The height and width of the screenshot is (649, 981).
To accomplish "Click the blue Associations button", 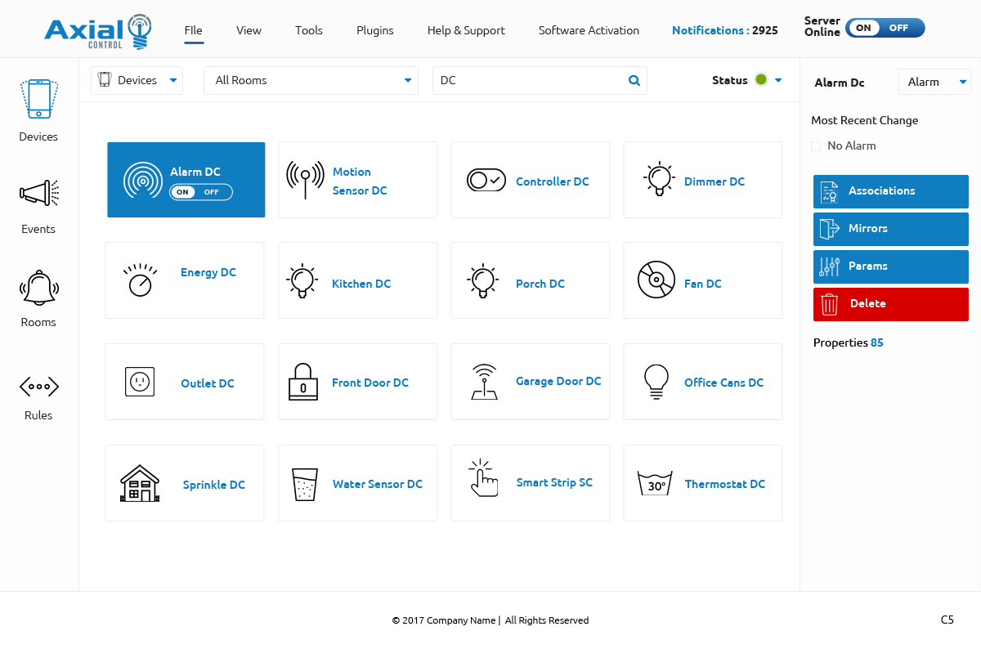I will (890, 191).
